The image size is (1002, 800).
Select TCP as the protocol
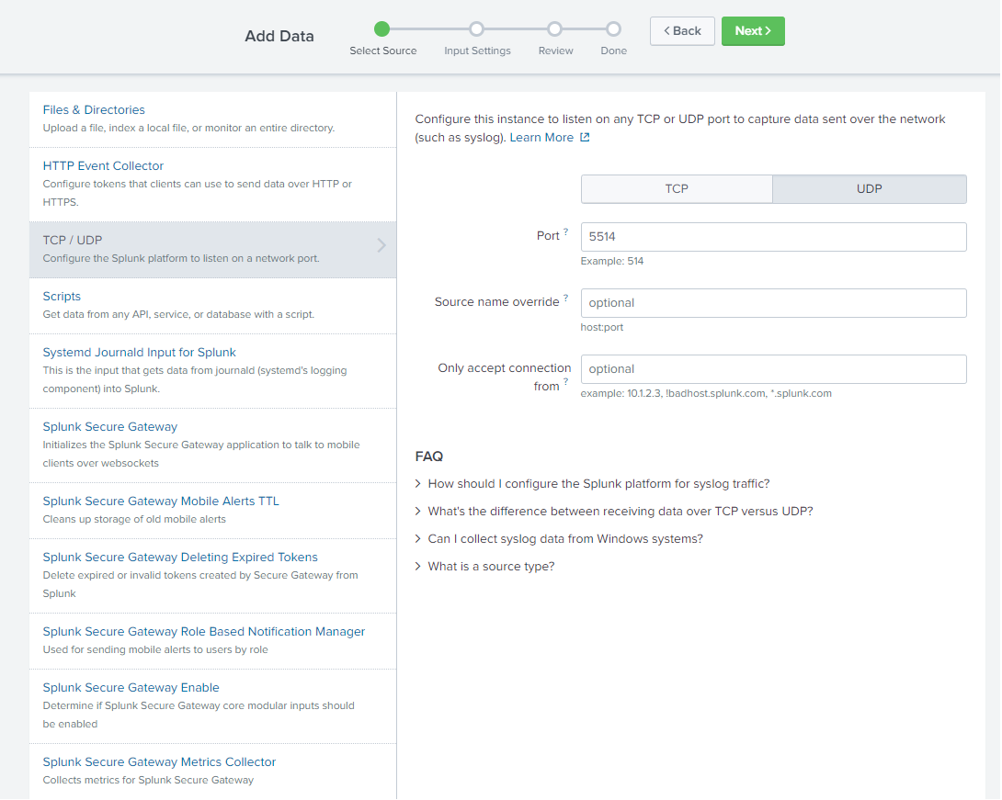(x=677, y=188)
